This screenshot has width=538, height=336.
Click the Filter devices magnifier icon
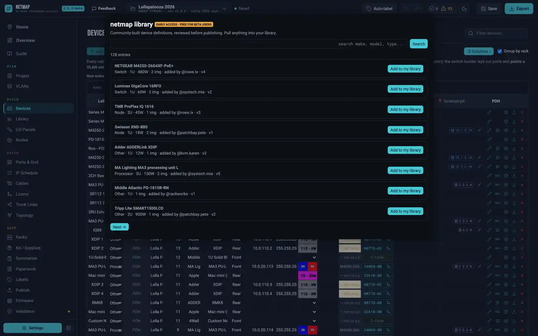(470, 33)
